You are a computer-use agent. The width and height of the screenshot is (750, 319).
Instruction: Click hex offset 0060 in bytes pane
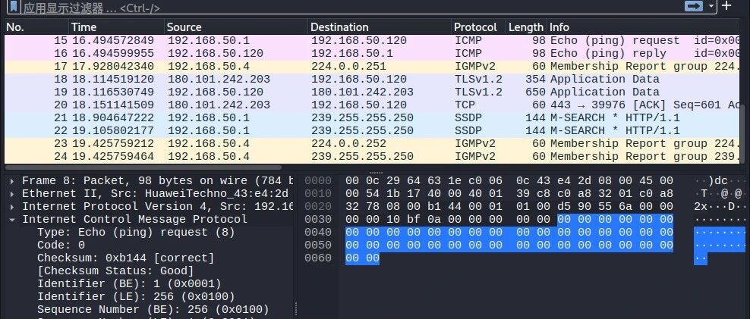pos(317,258)
